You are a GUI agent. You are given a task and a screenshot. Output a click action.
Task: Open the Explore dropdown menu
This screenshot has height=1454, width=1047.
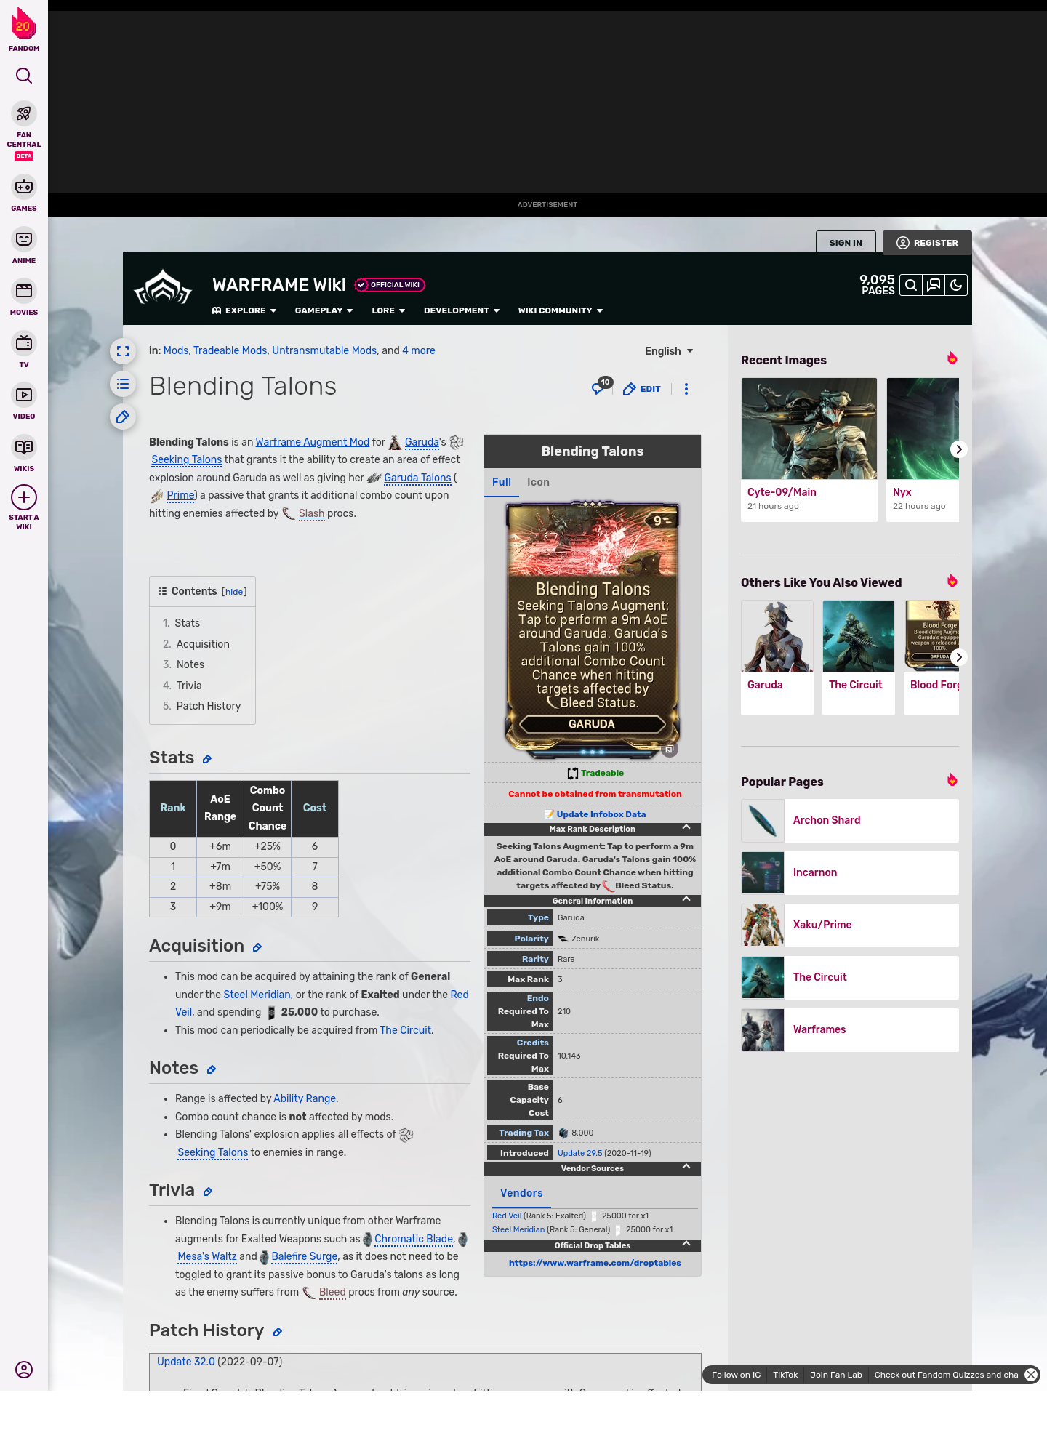(244, 310)
